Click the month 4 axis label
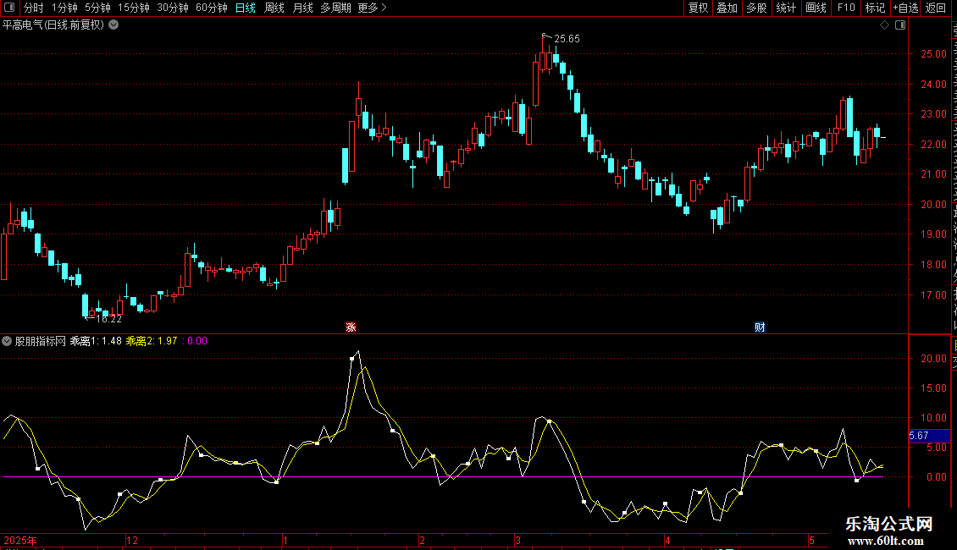957x550 pixels. (667, 540)
